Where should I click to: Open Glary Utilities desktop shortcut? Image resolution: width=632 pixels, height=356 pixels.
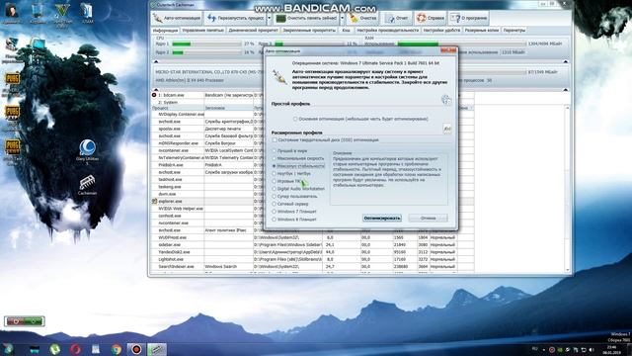tap(88, 151)
